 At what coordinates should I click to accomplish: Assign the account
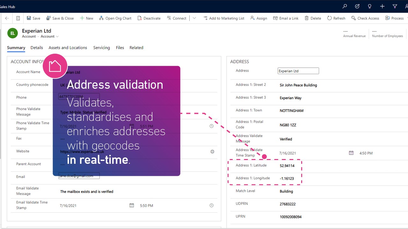(259, 18)
